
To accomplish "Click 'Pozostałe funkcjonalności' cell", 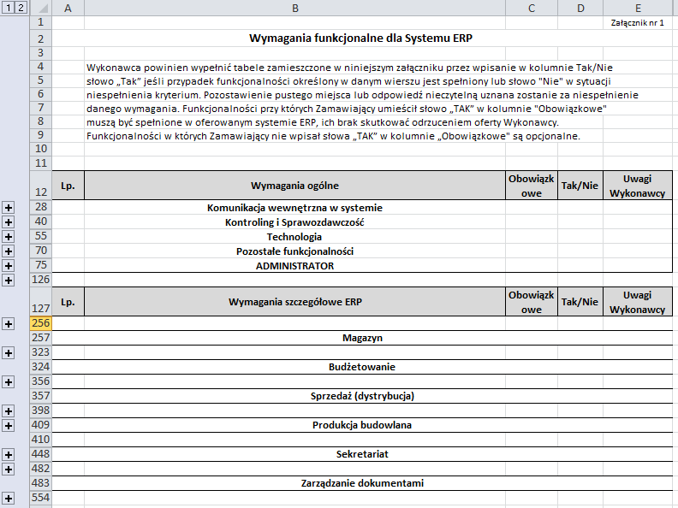I will click(x=294, y=251).
